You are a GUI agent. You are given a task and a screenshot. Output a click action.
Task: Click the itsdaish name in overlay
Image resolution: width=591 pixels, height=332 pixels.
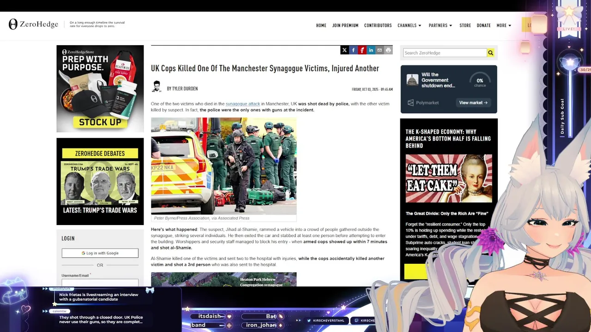tap(209, 316)
